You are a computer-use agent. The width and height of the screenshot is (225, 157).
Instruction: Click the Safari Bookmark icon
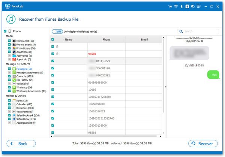pyautogui.click(x=14, y=115)
